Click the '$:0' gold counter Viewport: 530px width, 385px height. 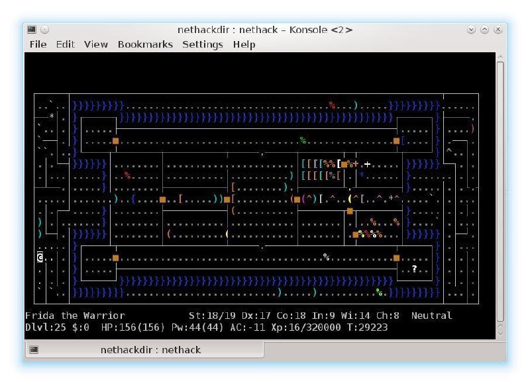click(x=81, y=327)
